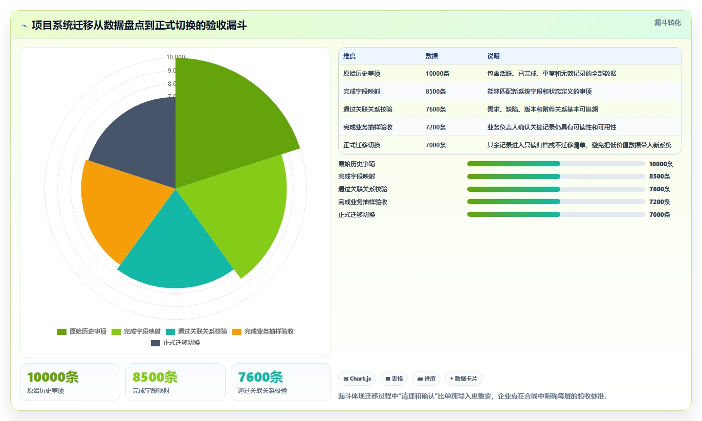This screenshot has width=702, height=421.
Task: Click the footer note about 验收标准
Action: [473, 396]
